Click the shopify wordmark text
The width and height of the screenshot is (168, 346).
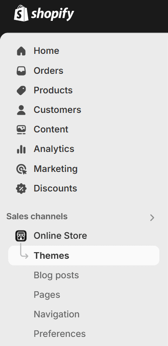point(52,15)
